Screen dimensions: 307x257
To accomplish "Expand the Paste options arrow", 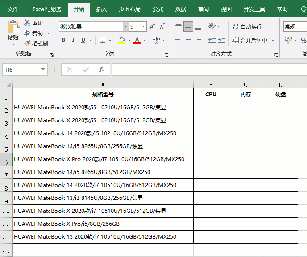I will pyautogui.click(x=13, y=45).
